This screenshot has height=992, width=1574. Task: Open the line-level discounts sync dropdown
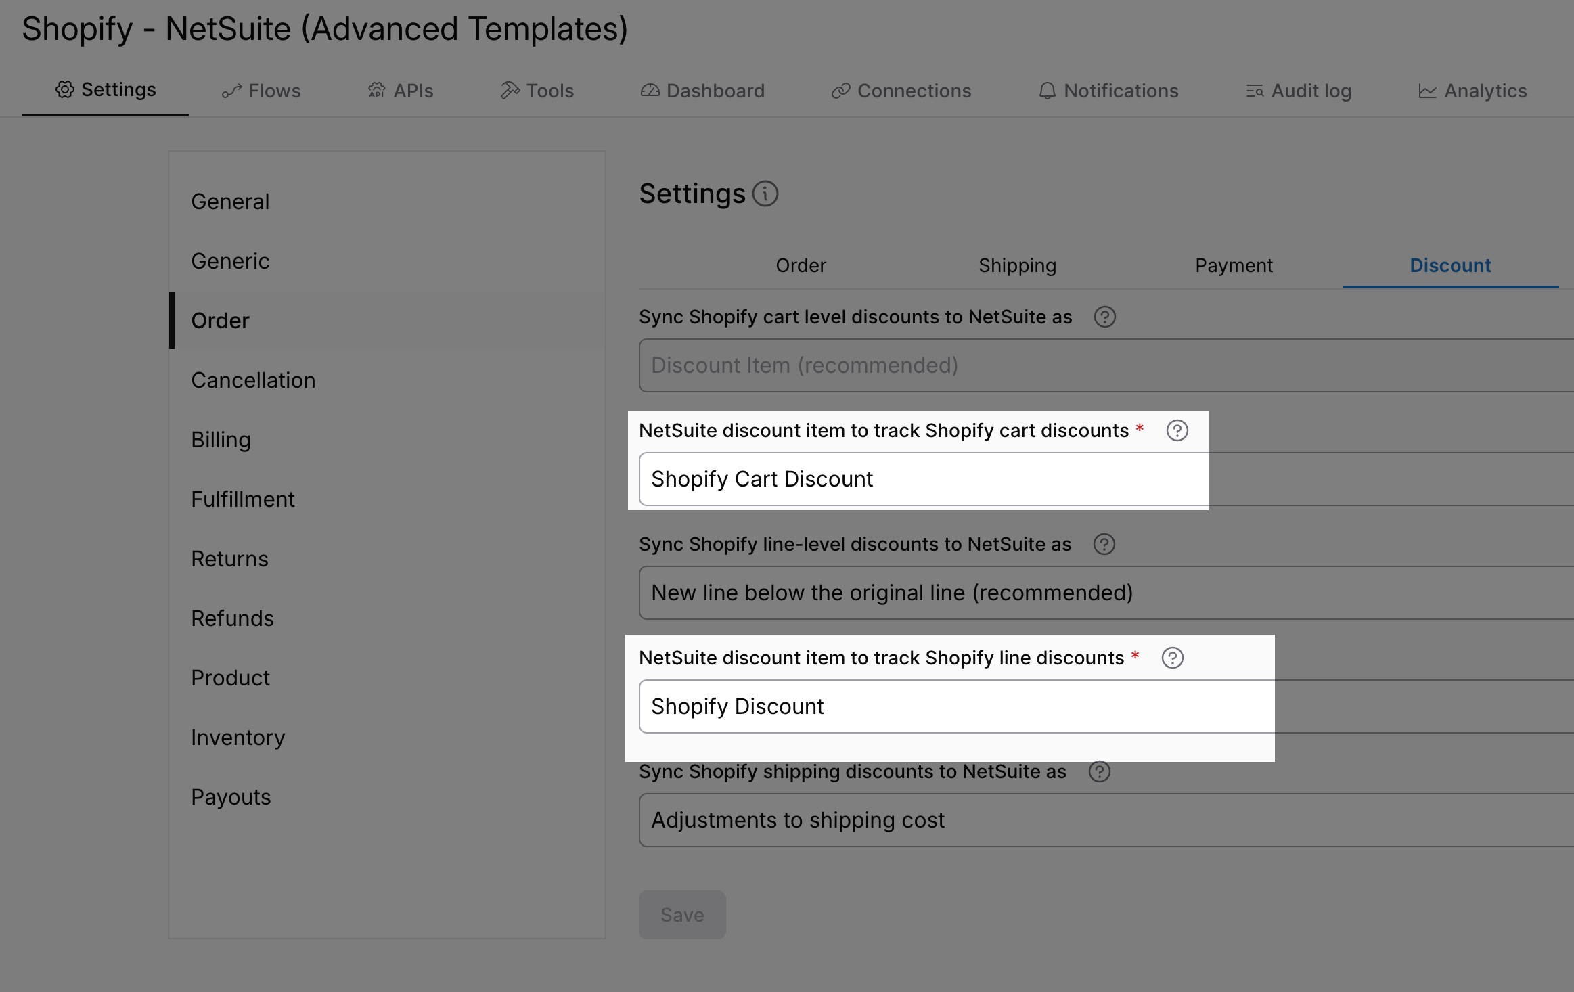tap(1106, 593)
